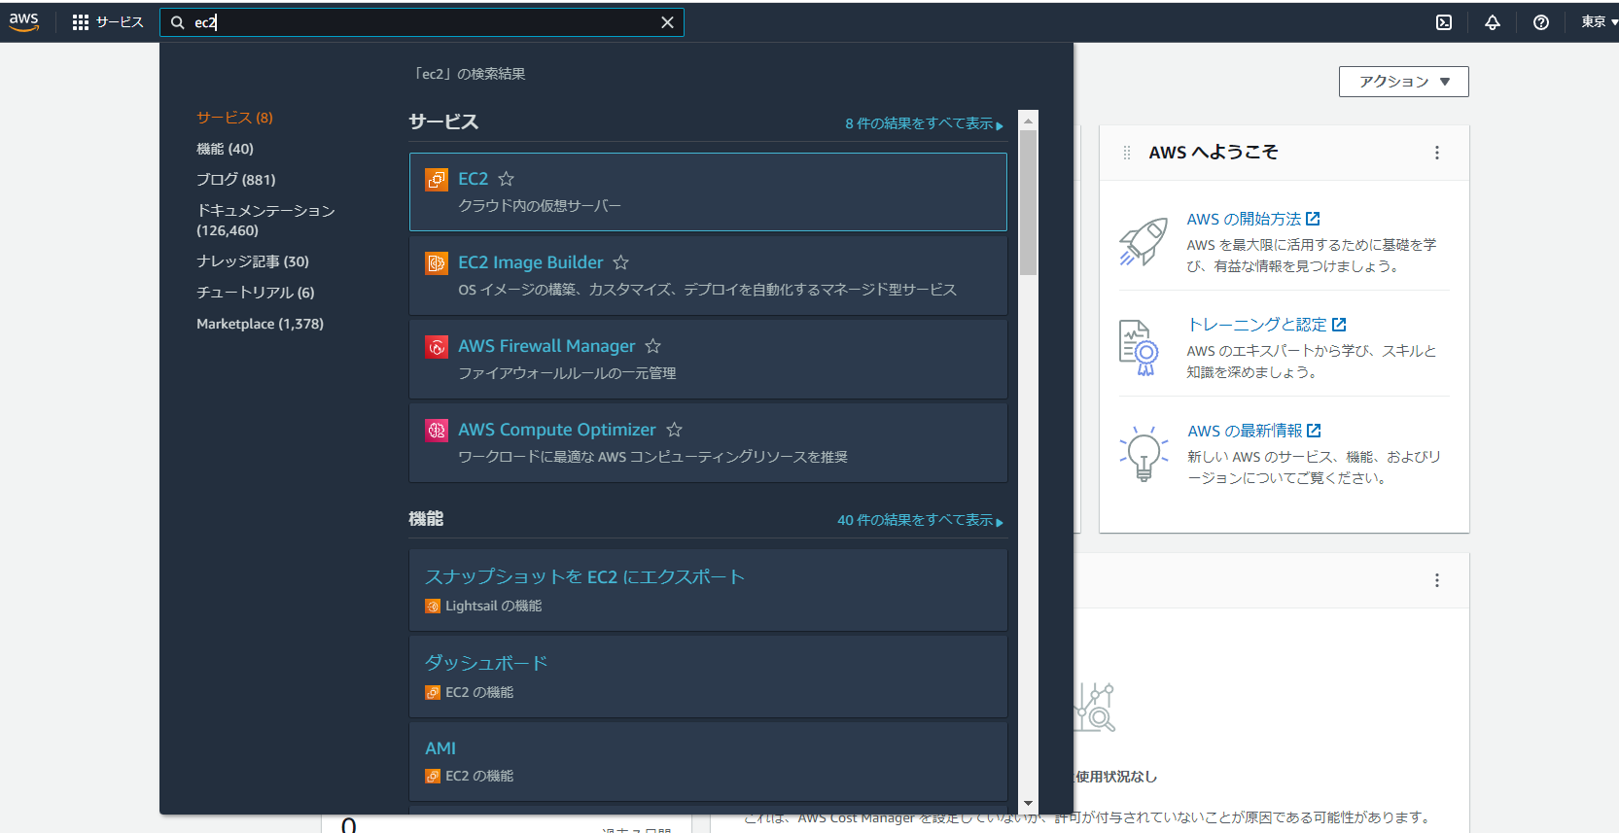Open AWS Firewall Manager service

(x=546, y=346)
